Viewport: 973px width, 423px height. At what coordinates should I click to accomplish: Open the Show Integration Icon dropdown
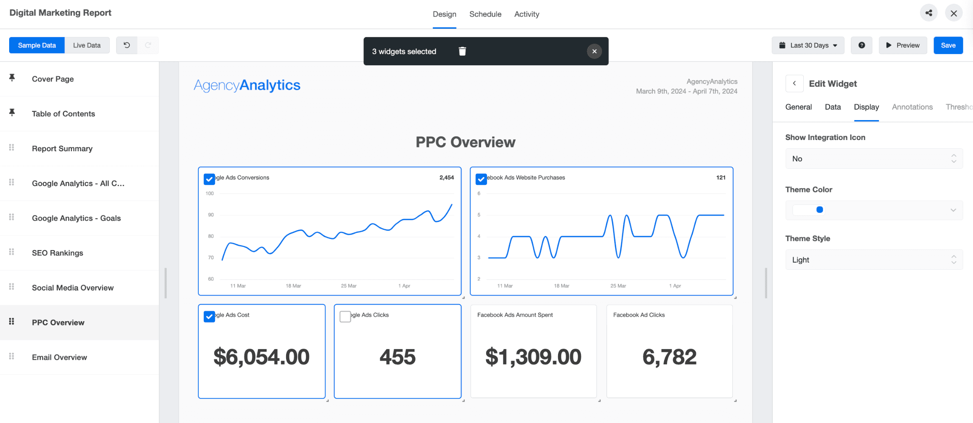point(874,159)
